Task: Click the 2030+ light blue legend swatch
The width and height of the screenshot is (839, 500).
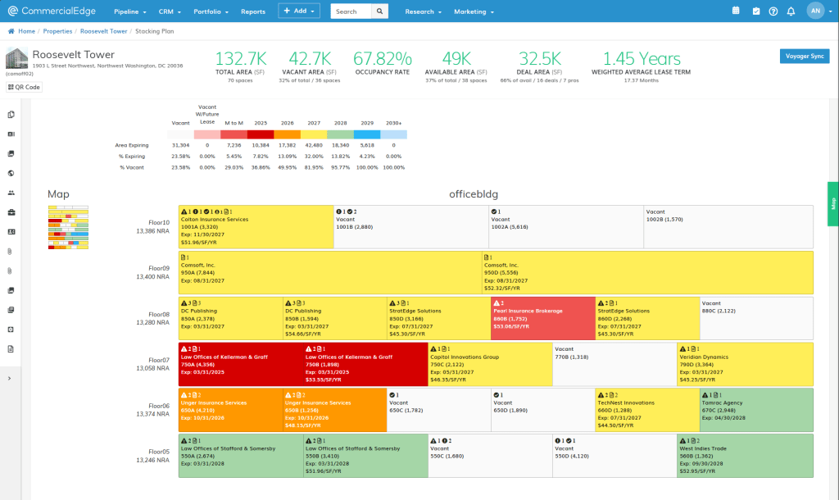Action: 394,135
